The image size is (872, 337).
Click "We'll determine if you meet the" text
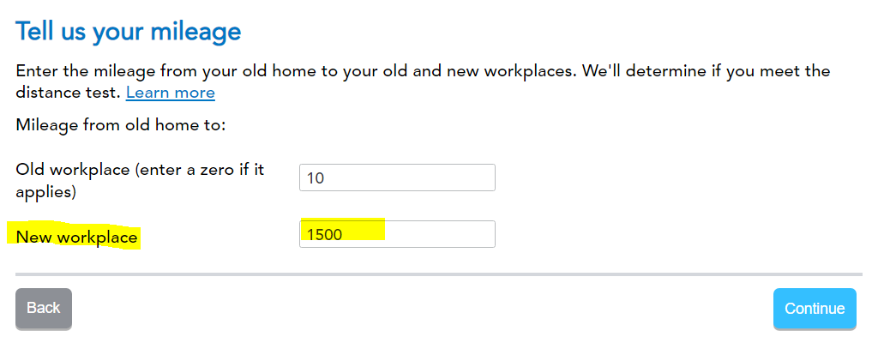(x=707, y=72)
